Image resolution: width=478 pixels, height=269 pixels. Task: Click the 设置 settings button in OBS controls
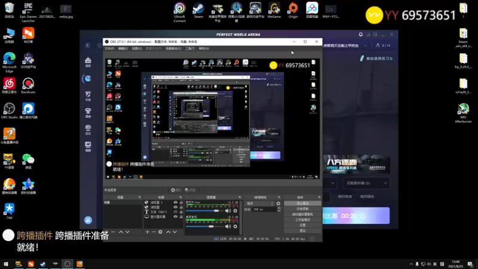(x=302, y=225)
